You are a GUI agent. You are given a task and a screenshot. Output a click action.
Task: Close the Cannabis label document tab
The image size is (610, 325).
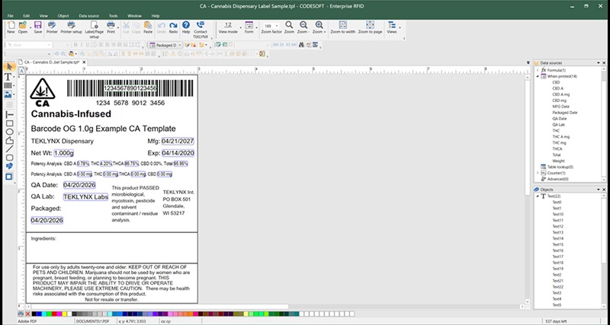click(x=84, y=62)
